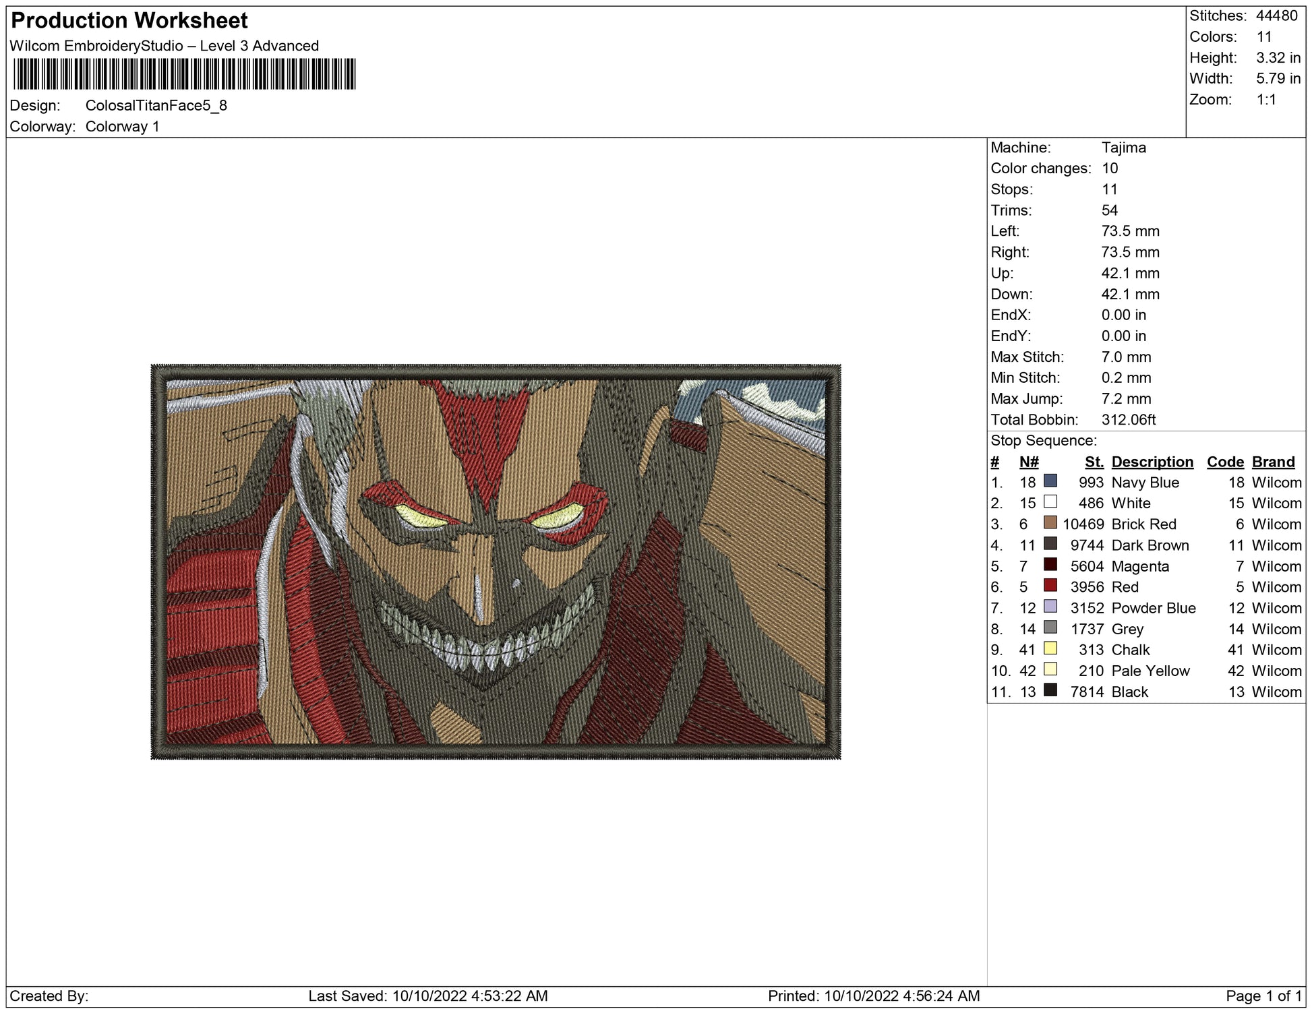Click the White thread color swatch

1050,501
